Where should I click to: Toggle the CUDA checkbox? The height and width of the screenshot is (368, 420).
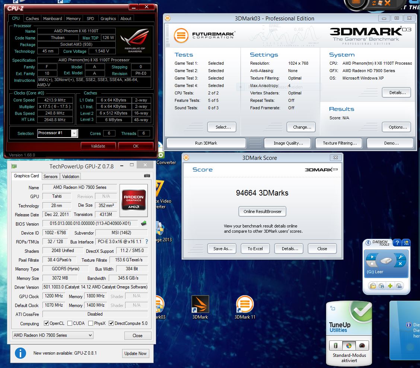[70, 323]
